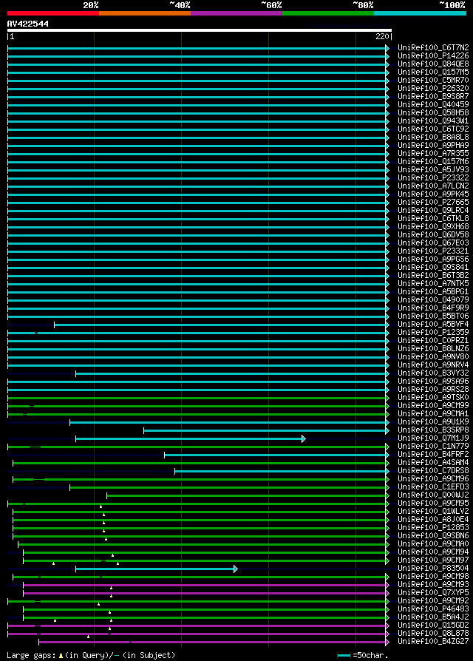The image size is (473, 661).
Task: Click UniRef100_Q1WLV2 hit
Action: point(433,512)
